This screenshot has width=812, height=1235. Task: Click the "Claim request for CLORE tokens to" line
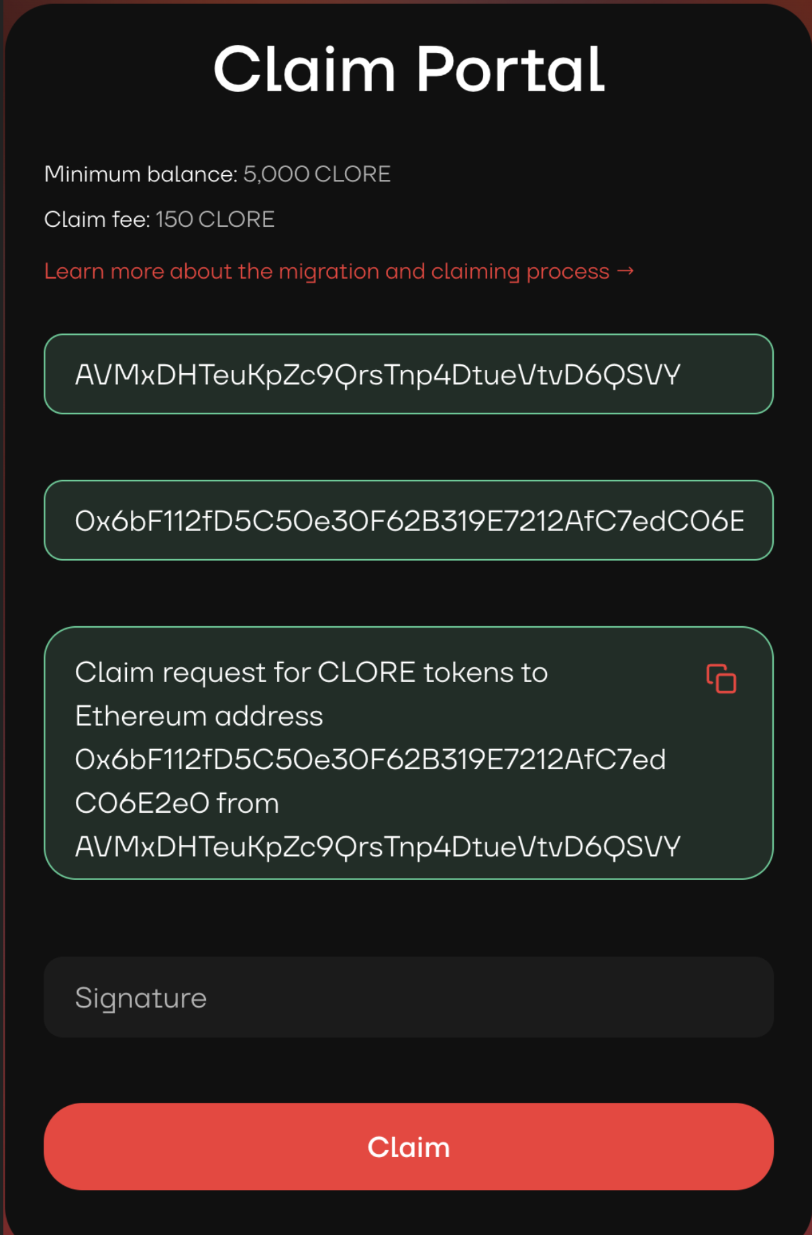[x=311, y=673]
